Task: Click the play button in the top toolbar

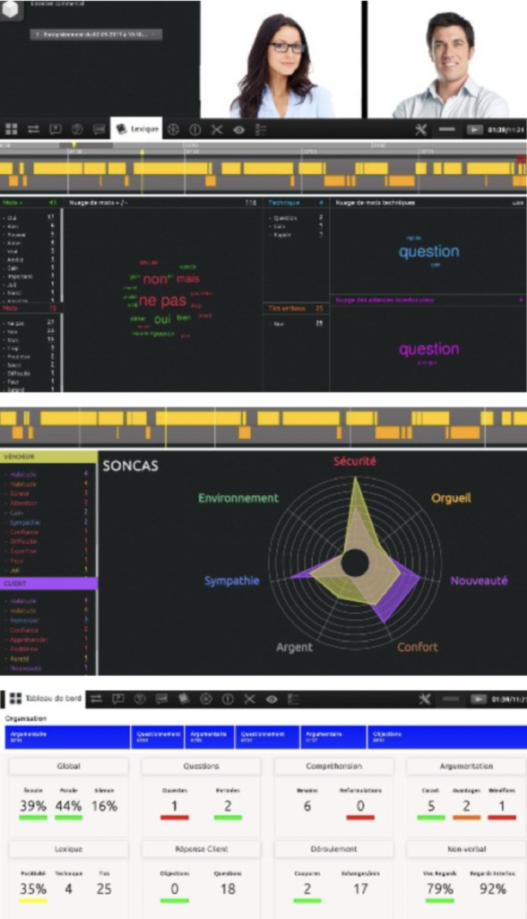Action: point(475,129)
